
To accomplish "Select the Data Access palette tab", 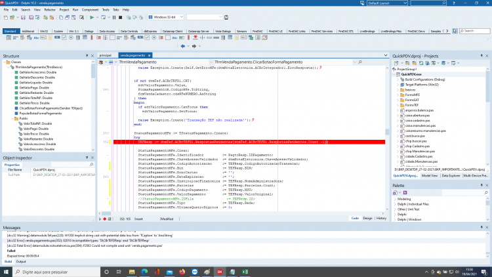I will 107,32.
